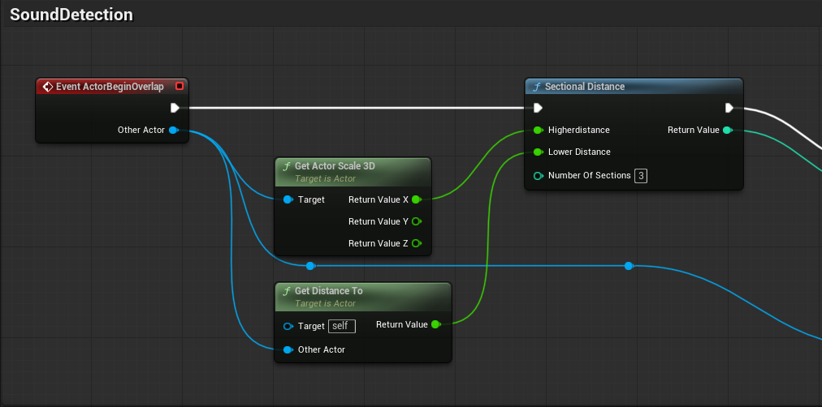Select the Get Actor Scale 3D node title
Viewport: 822px width, 407px height.
click(334, 166)
